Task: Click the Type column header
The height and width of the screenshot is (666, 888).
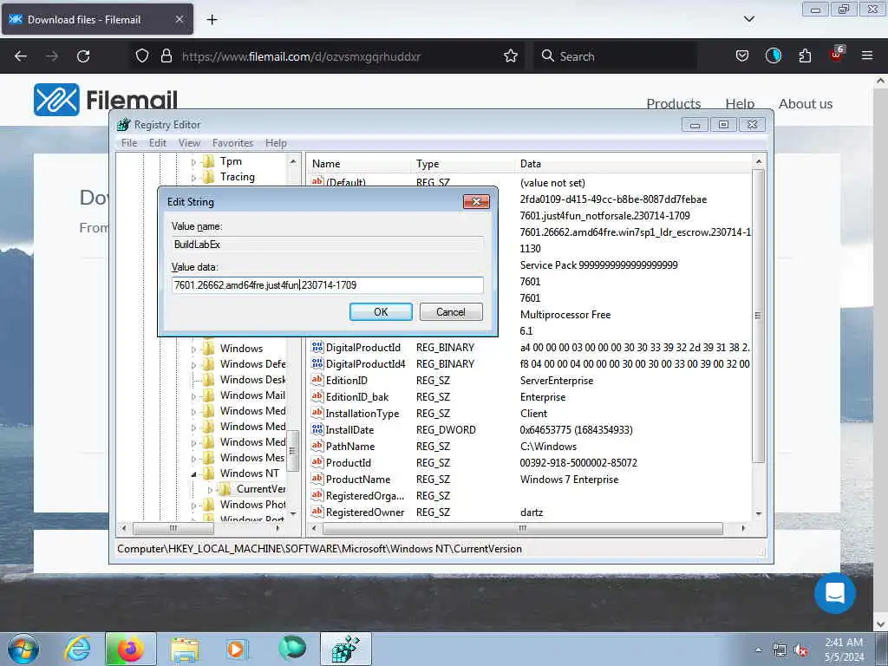Action: click(x=463, y=164)
